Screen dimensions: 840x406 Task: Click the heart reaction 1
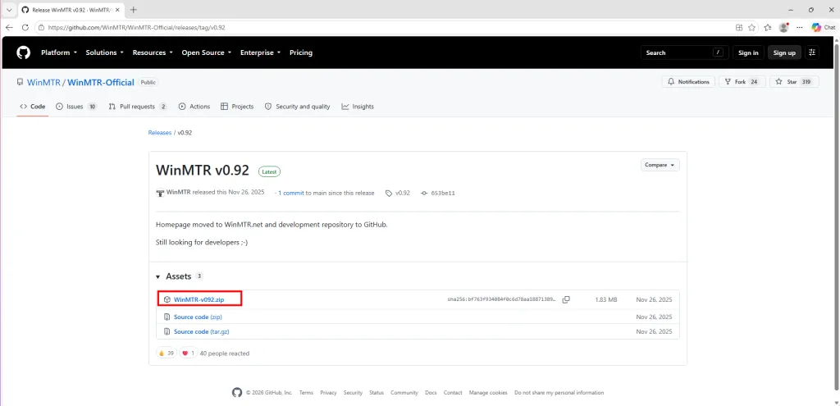click(188, 354)
